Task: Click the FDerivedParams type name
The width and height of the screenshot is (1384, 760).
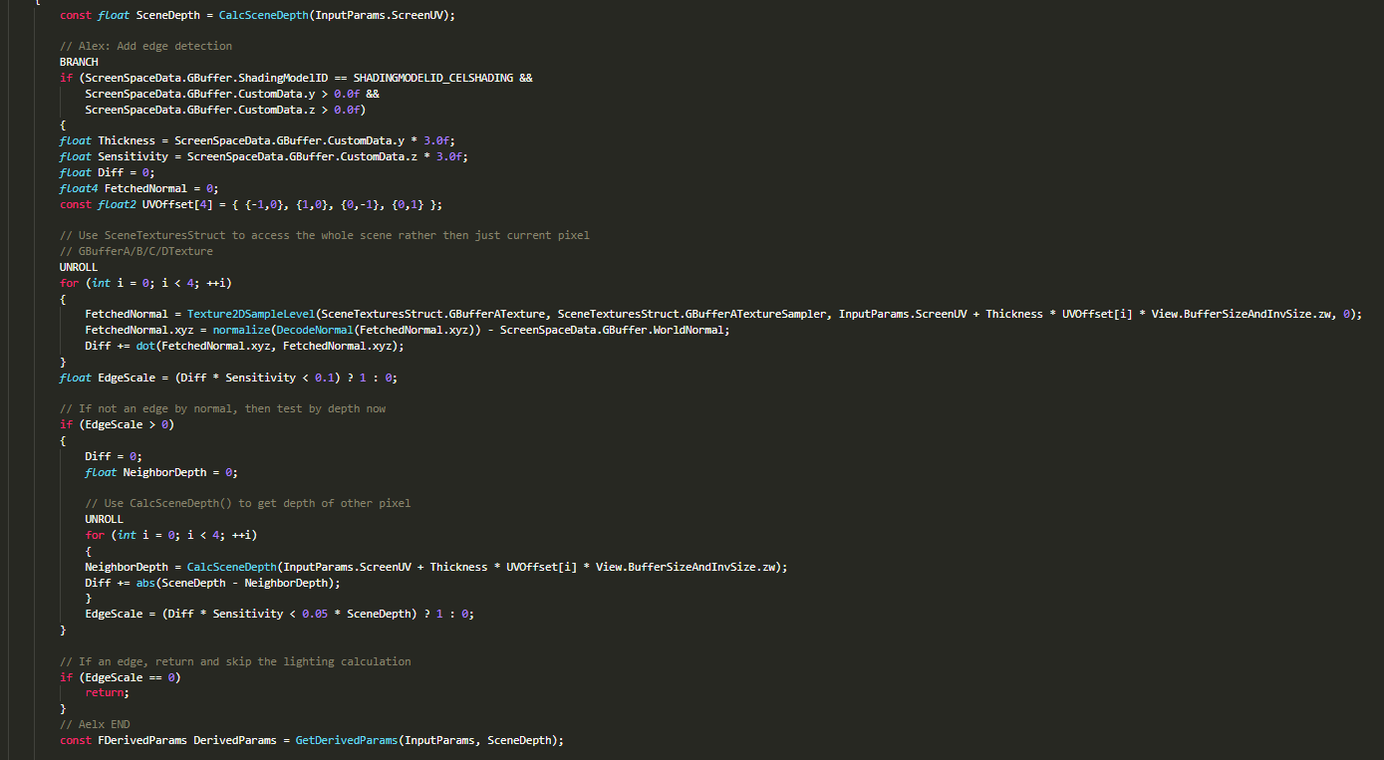Action: pos(142,740)
